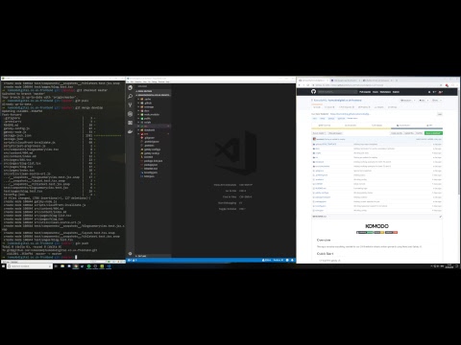The width and height of the screenshot is (461, 345).
Task: Click the Upload files button
Action: point(409,133)
